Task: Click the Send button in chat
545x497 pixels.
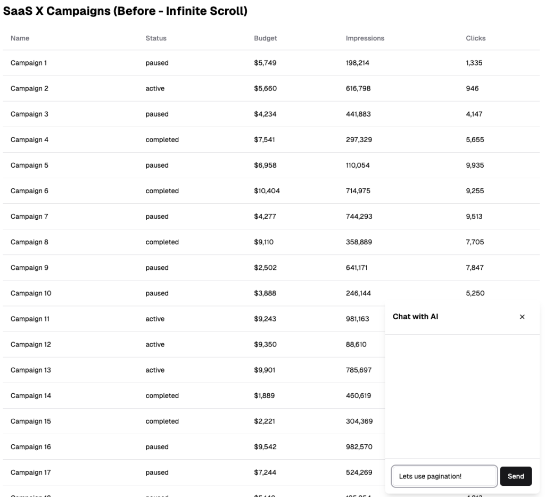Action: point(515,476)
